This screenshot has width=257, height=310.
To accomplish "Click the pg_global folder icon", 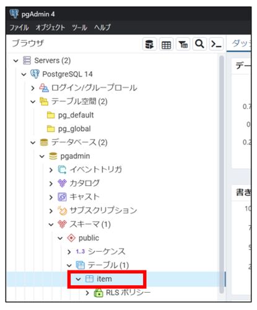I will 51,129.
